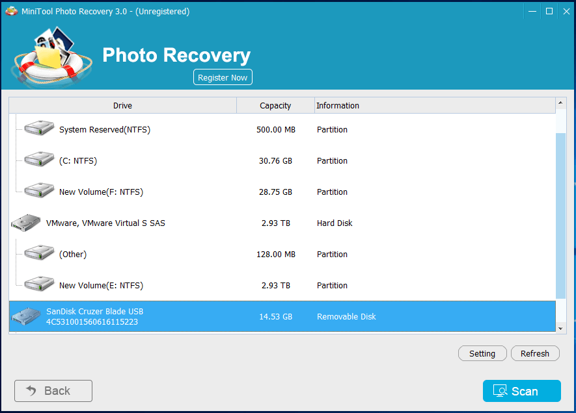
Task: Sort by the Capacity column header
Action: [275, 106]
